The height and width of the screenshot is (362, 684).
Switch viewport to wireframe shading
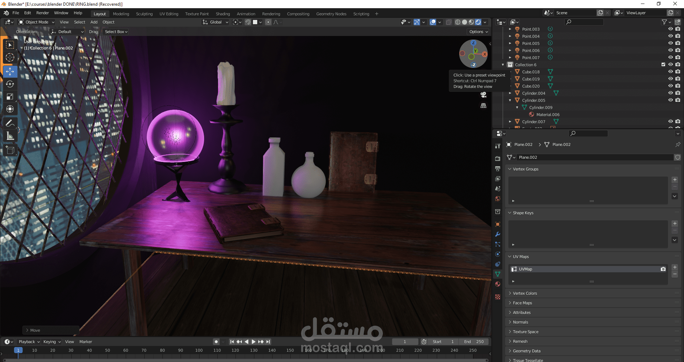458,22
